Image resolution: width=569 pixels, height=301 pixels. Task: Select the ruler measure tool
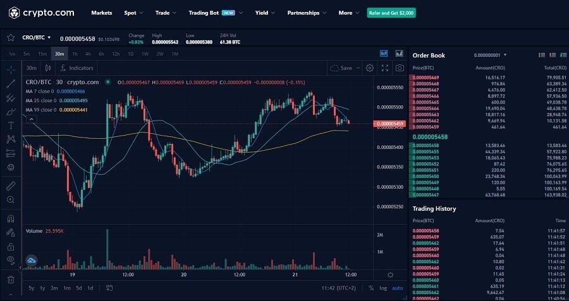[11, 186]
